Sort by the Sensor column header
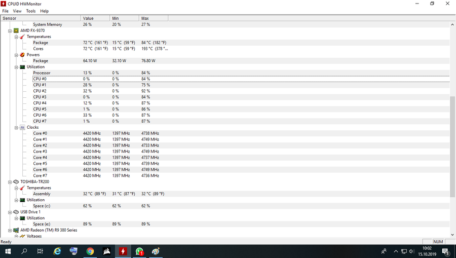This screenshot has height=258, width=456. 41,18
